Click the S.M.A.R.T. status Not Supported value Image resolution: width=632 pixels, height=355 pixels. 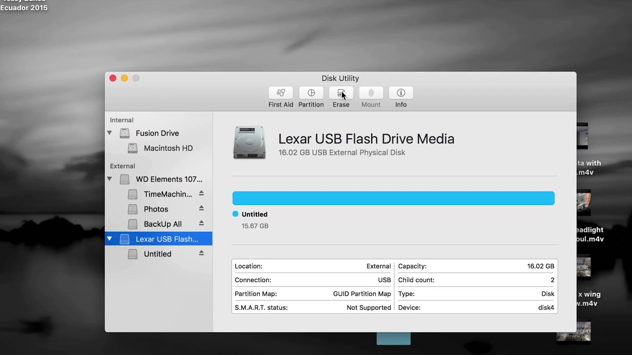pyautogui.click(x=369, y=308)
